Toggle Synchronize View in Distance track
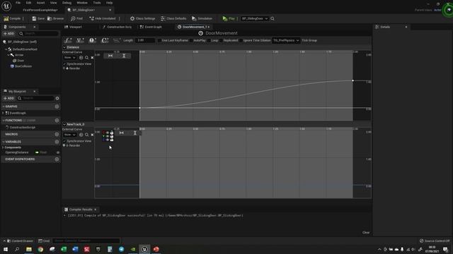The height and width of the screenshot is (254, 453). pos(64,64)
